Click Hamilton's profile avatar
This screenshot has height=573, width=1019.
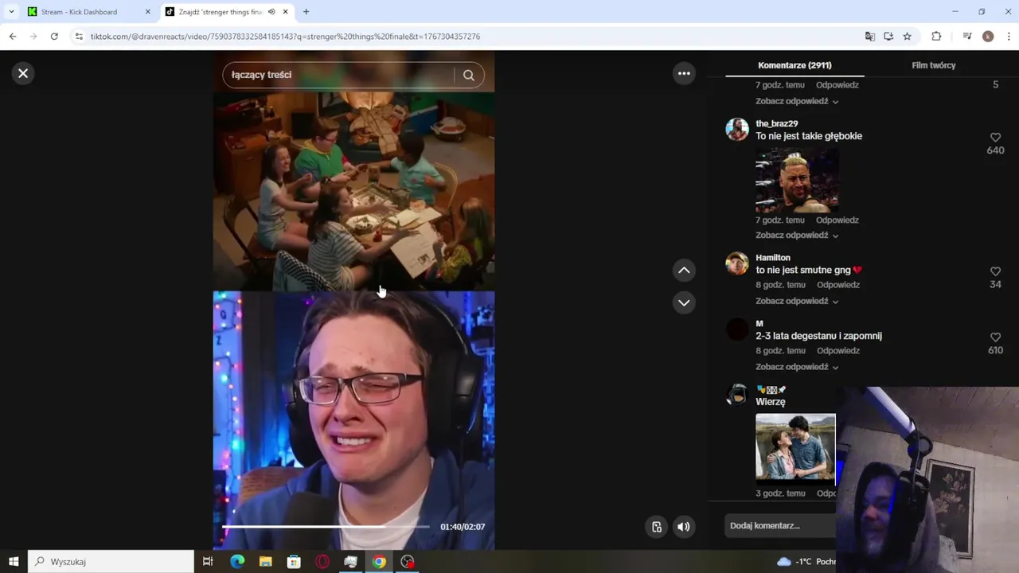point(737,263)
